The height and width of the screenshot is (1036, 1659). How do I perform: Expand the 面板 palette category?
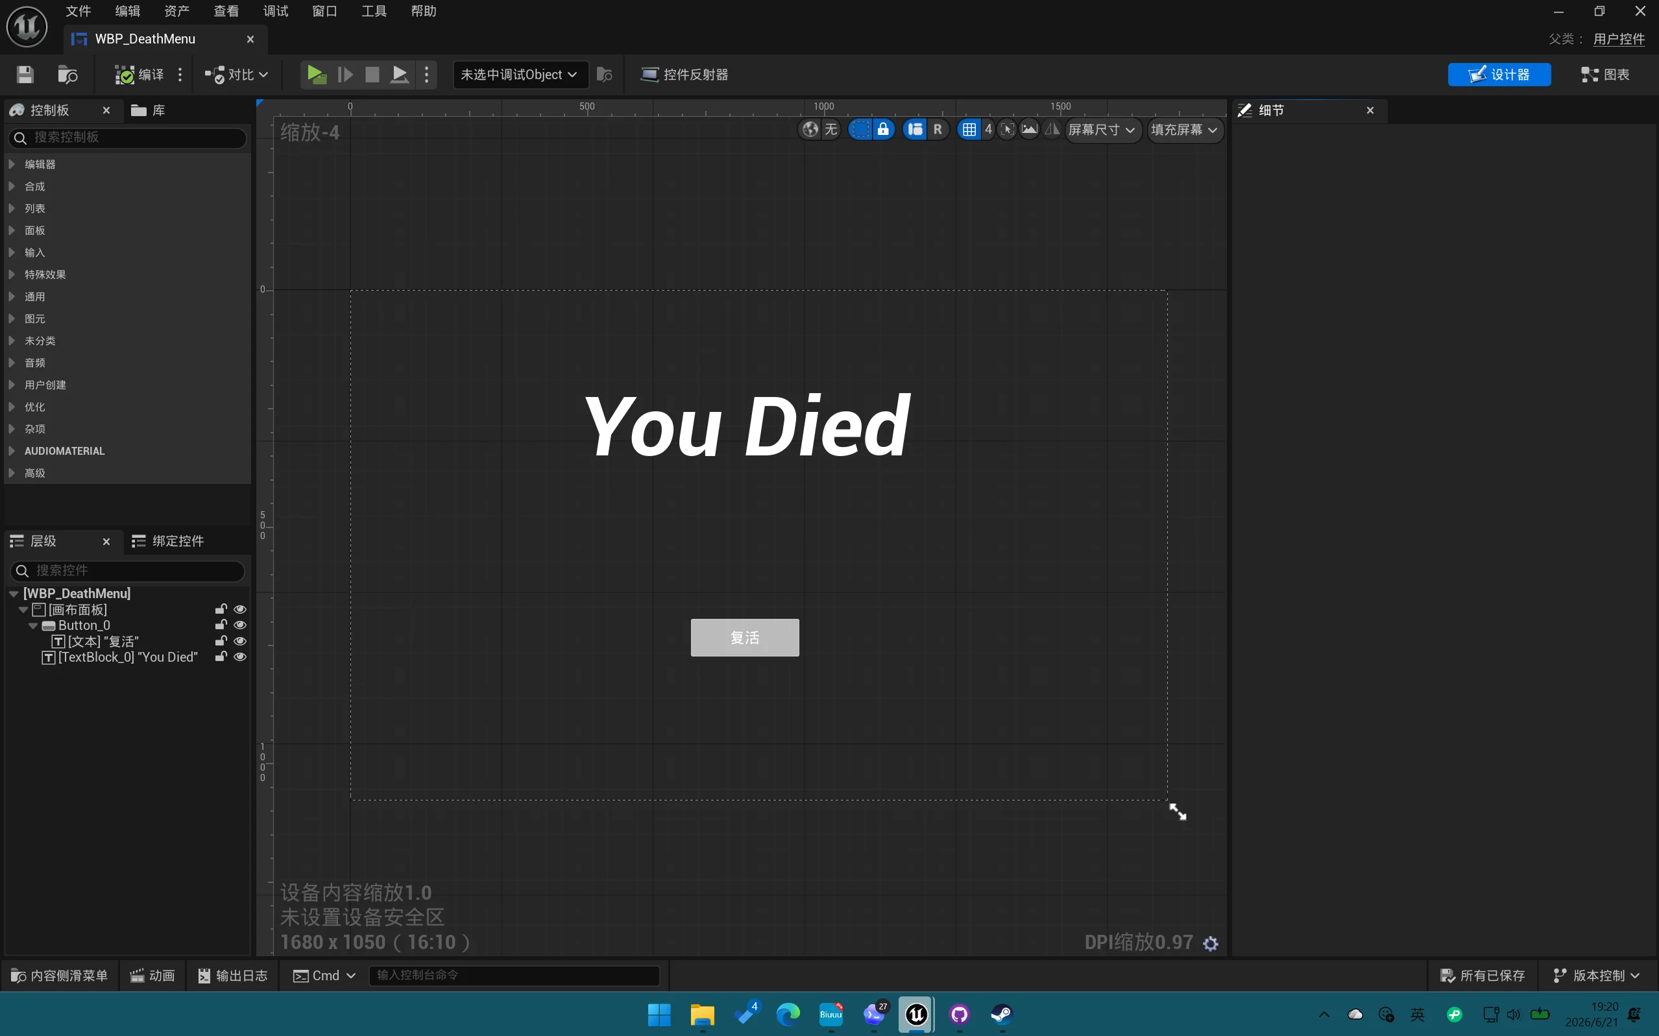12,230
